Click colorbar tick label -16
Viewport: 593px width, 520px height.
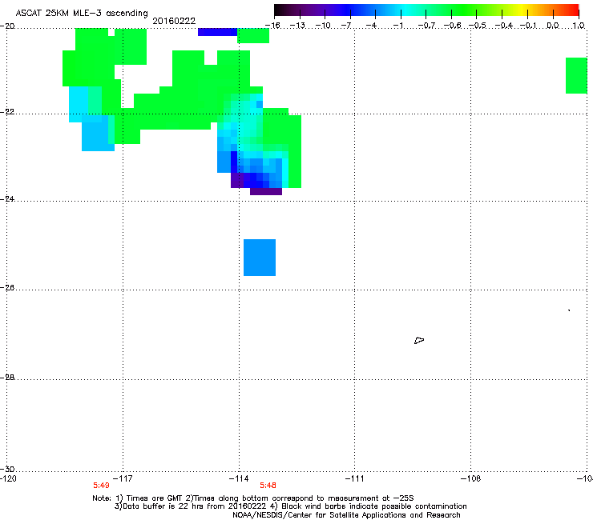click(x=272, y=26)
